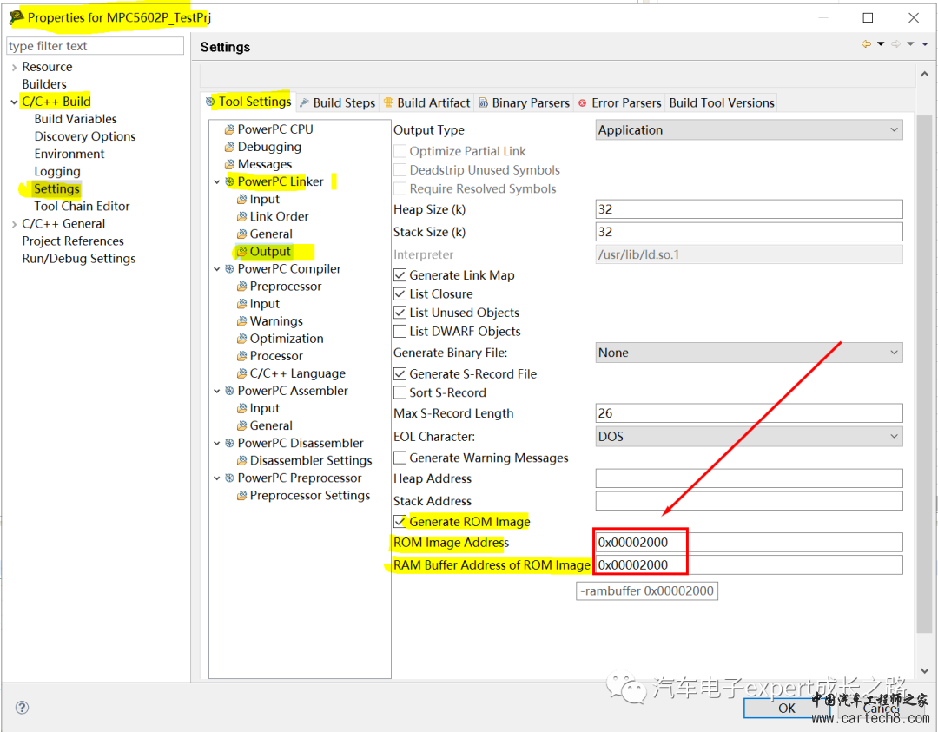Viewport: 938px width, 732px height.
Task: Click the Preprocessor item icon
Action: 241,287
